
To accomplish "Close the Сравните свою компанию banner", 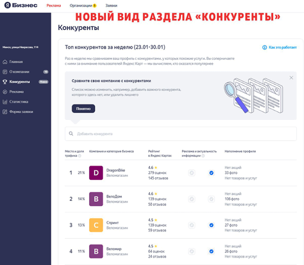I will 291,78.
